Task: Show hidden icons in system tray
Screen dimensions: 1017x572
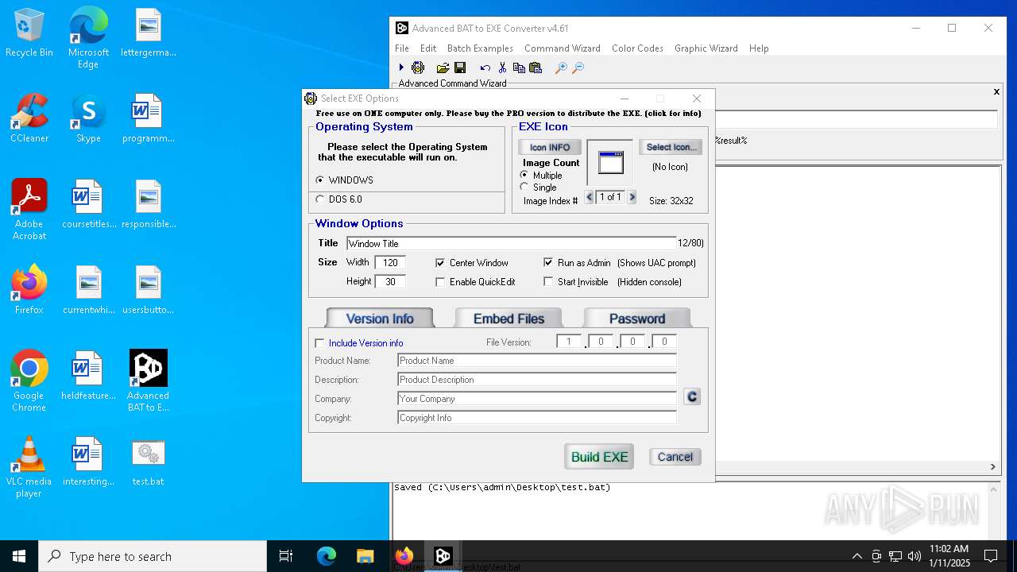Action: [857, 556]
